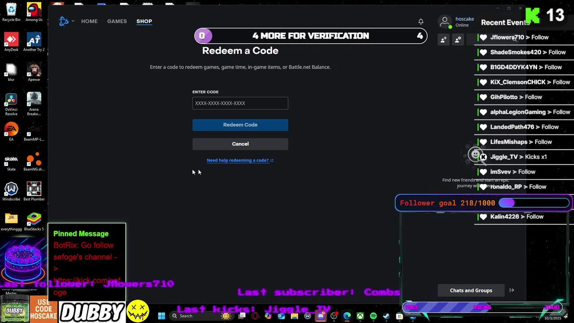This screenshot has height=323, width=574.
Task: Open Outlook in taskbar
Action: pos(281,316)
